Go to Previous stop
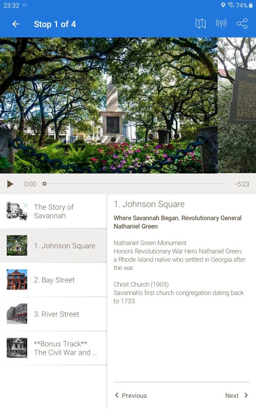 [131, 396]
